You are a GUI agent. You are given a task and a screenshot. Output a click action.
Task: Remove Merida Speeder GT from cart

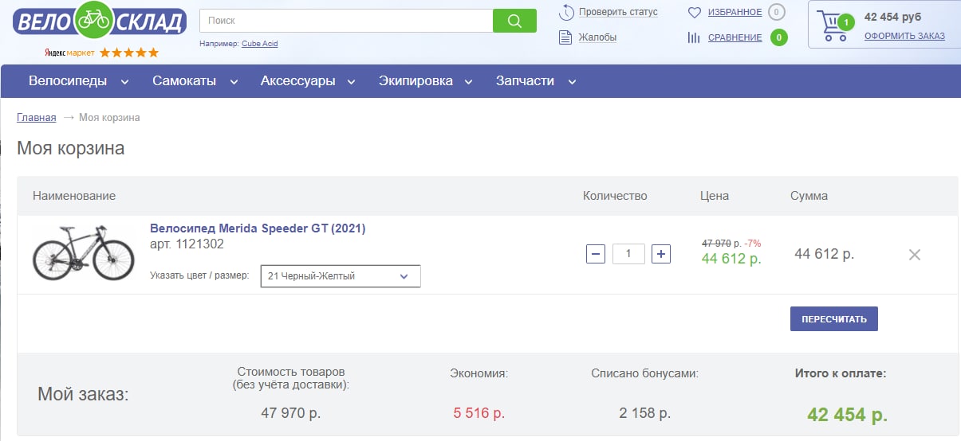[915, 255]
